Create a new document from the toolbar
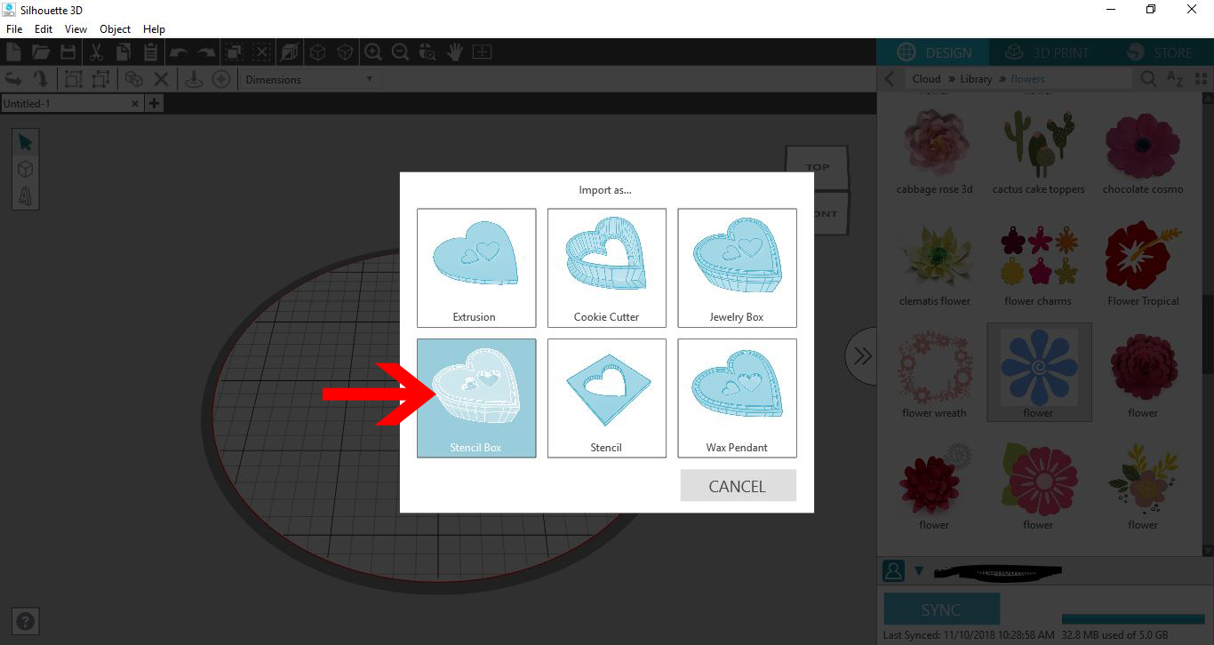 (x=14, y=52)
